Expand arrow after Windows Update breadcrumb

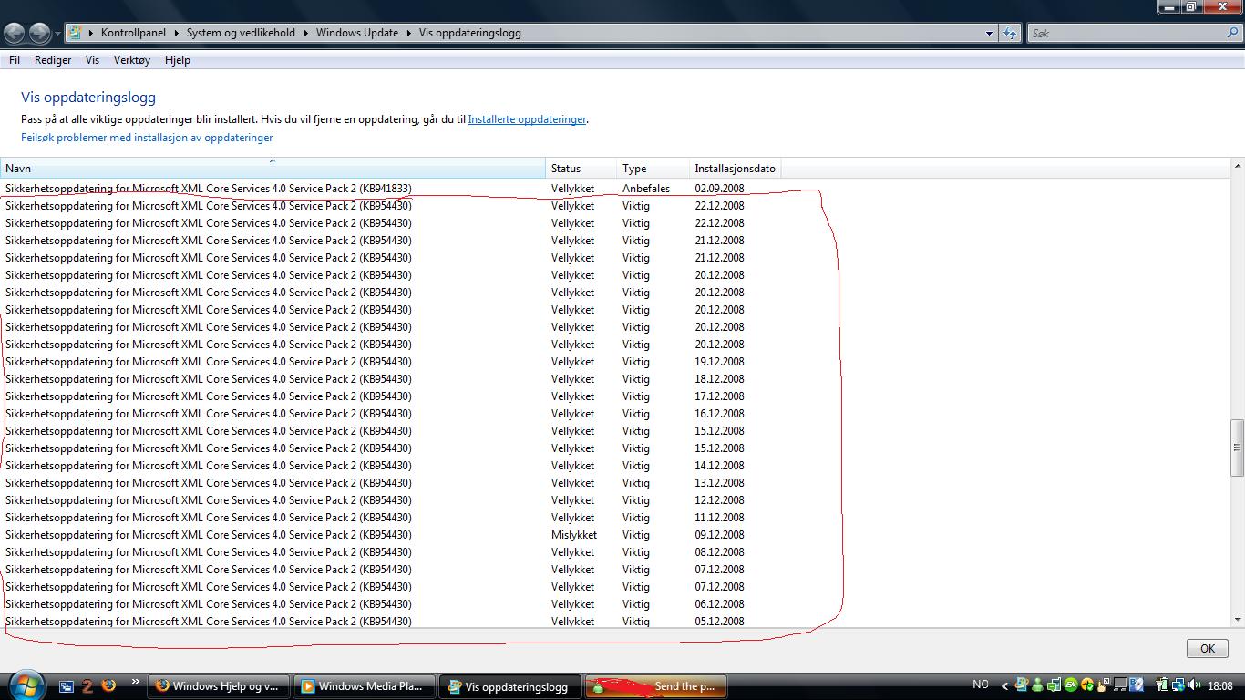point(407,33)
